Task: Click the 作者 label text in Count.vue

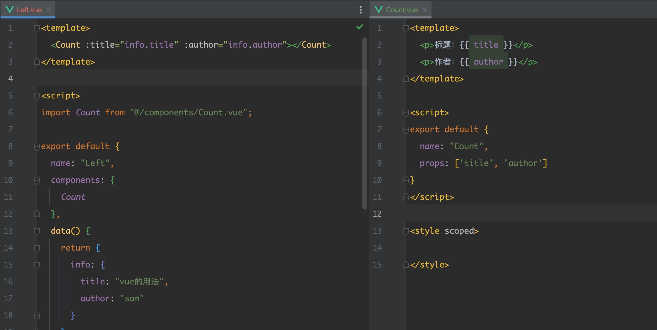Action: pos(443,62)
